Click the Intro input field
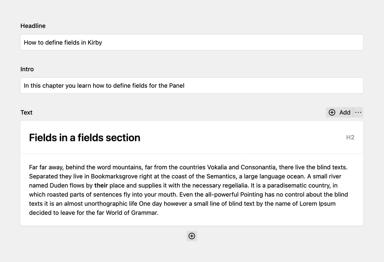384x262 pixels. tap(191, 86)
